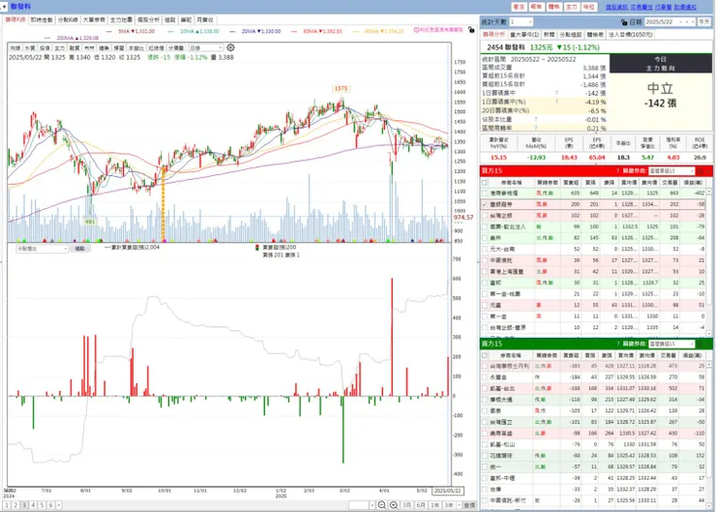Tick checkbox for 台灣企銀 row
Viewport: 716px width, 512px height.
point(485,216)
